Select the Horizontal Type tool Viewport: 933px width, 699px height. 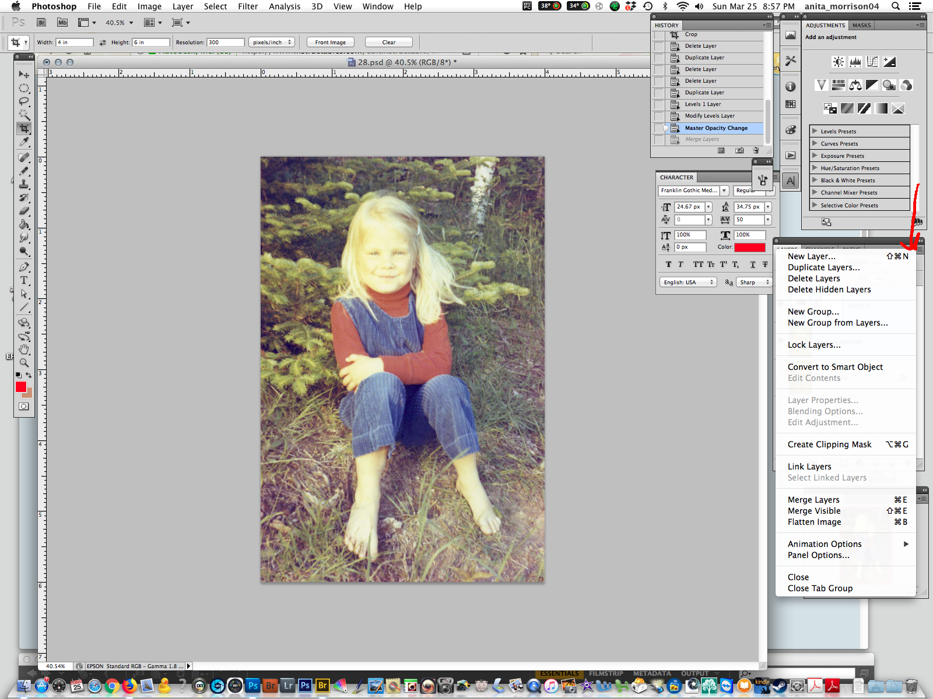point(24,280)
